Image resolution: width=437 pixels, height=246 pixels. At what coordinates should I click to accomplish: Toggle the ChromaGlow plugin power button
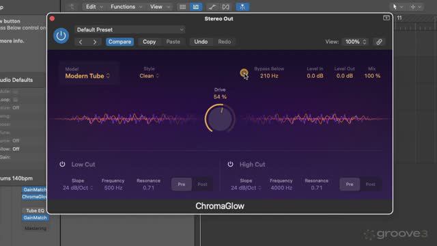click(x=61, y=36)
